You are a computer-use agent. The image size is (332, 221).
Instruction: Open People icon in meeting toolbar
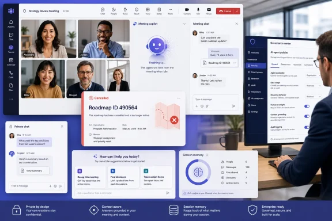tap(114, 11)
